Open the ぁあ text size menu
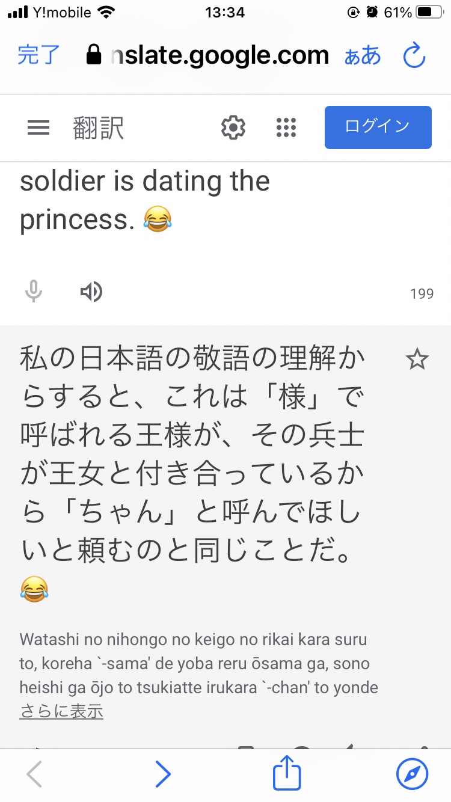The width and height of the screenshot is (451, 802). (363, 55)
